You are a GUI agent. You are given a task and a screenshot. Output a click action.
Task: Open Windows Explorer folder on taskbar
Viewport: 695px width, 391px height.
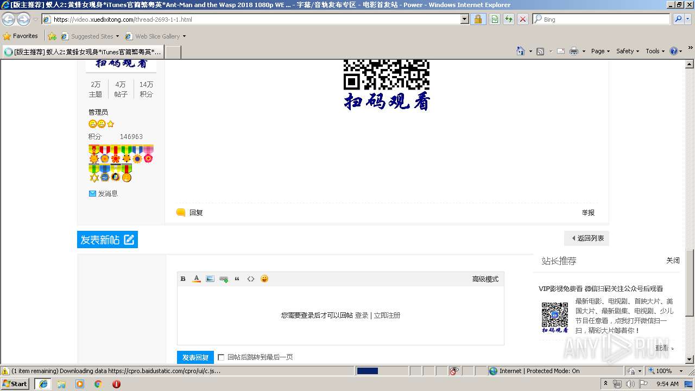coord(61,384)
